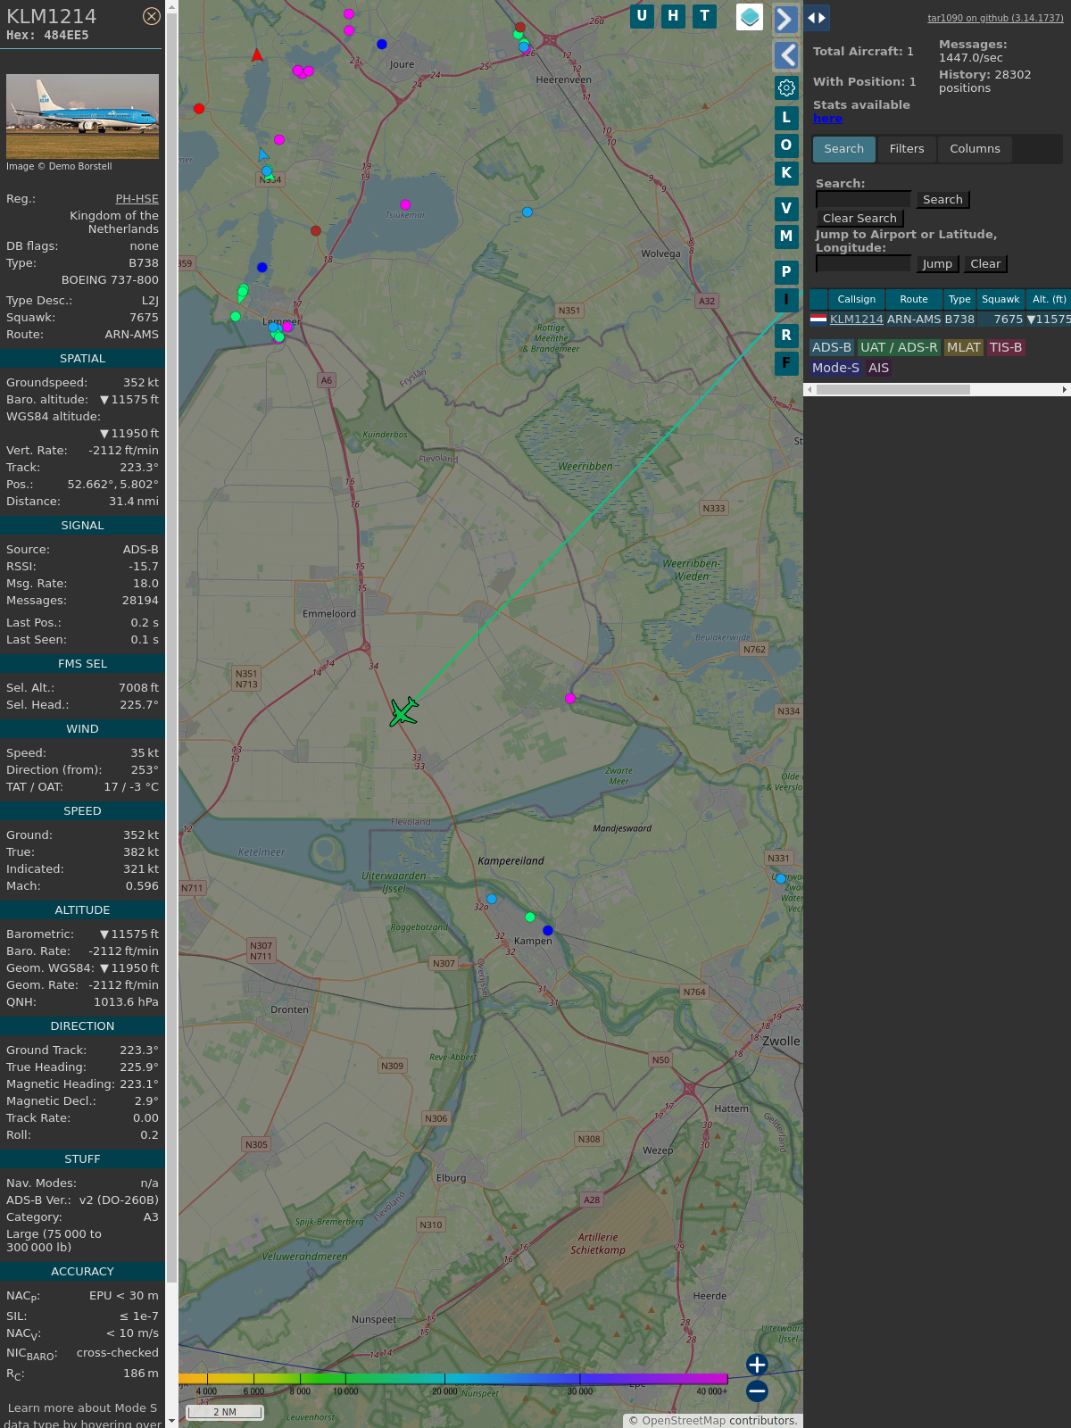The height and width of the screenshot is (1428, 1071).
Task: Toggle sidebar with the double-arrow button
Action: click(x=817, y=18)
